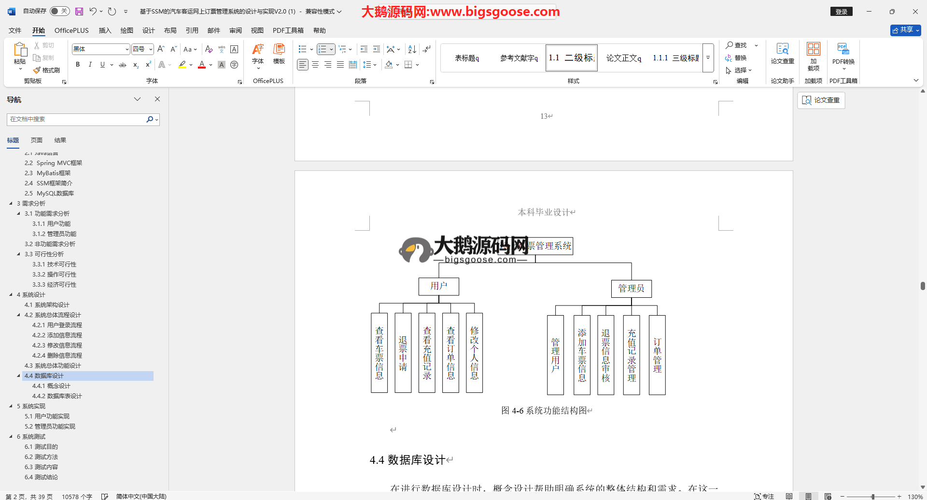Click the Format Painter (格式刷) icon

tap(46, 70)
